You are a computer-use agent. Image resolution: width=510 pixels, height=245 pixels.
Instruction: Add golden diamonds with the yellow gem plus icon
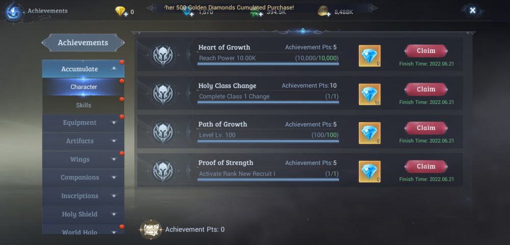[x=121, y=12]
